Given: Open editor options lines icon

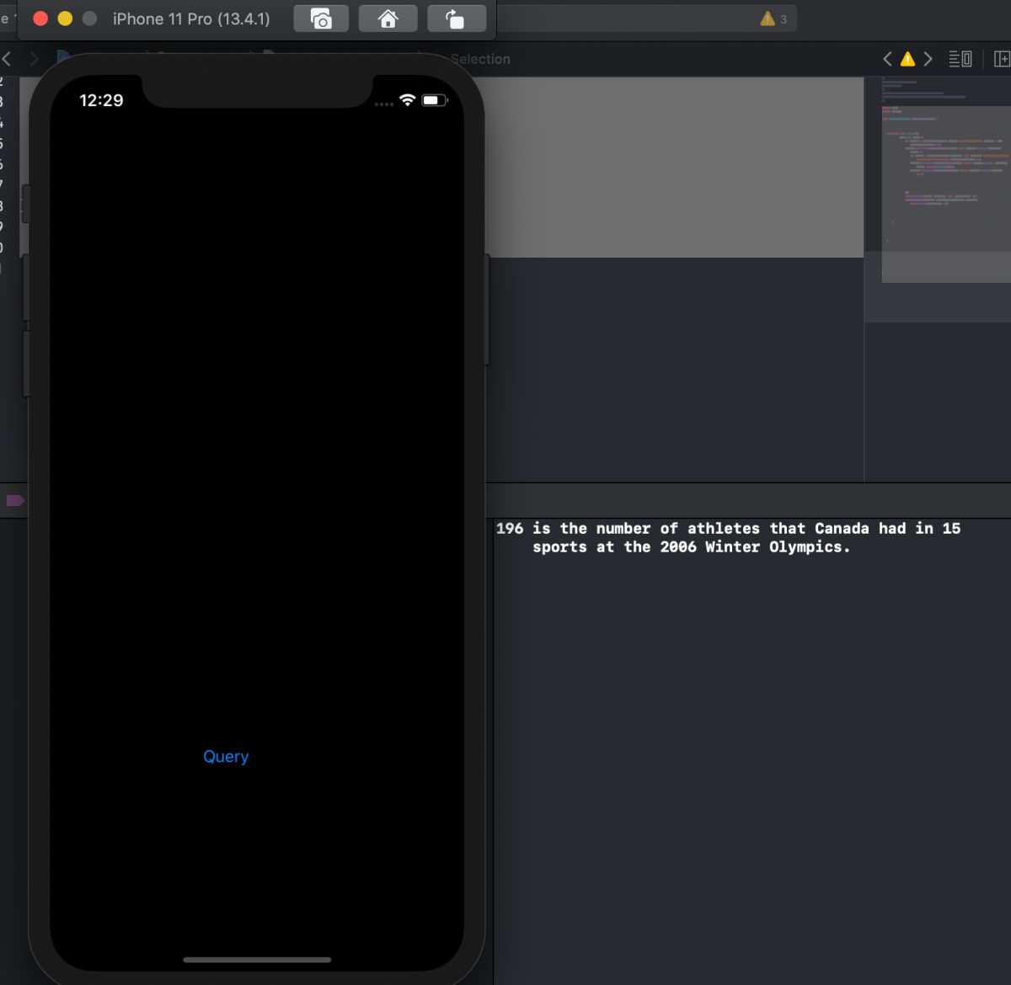Looking at the screenshot, I should pyautogui.click(x=960, y=59).
